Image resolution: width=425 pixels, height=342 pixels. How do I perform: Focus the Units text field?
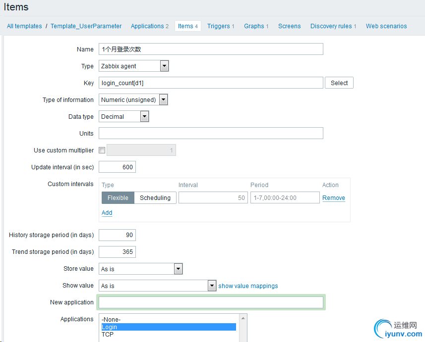point(211,133)
